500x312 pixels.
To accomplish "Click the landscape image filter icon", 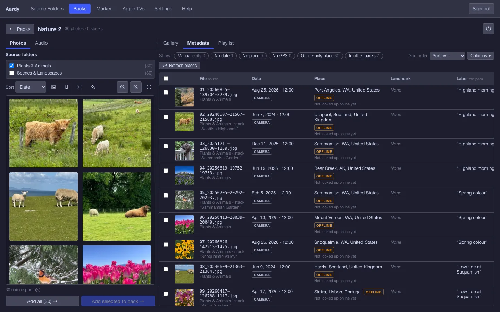I will pos(53,87).
